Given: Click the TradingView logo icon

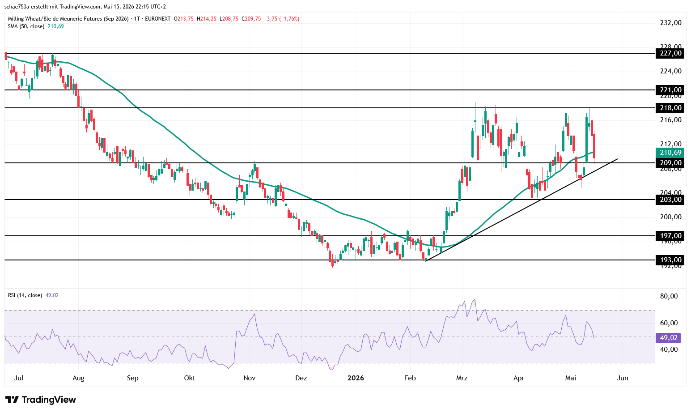Looking at the screenshot, I should coord(12,400).
